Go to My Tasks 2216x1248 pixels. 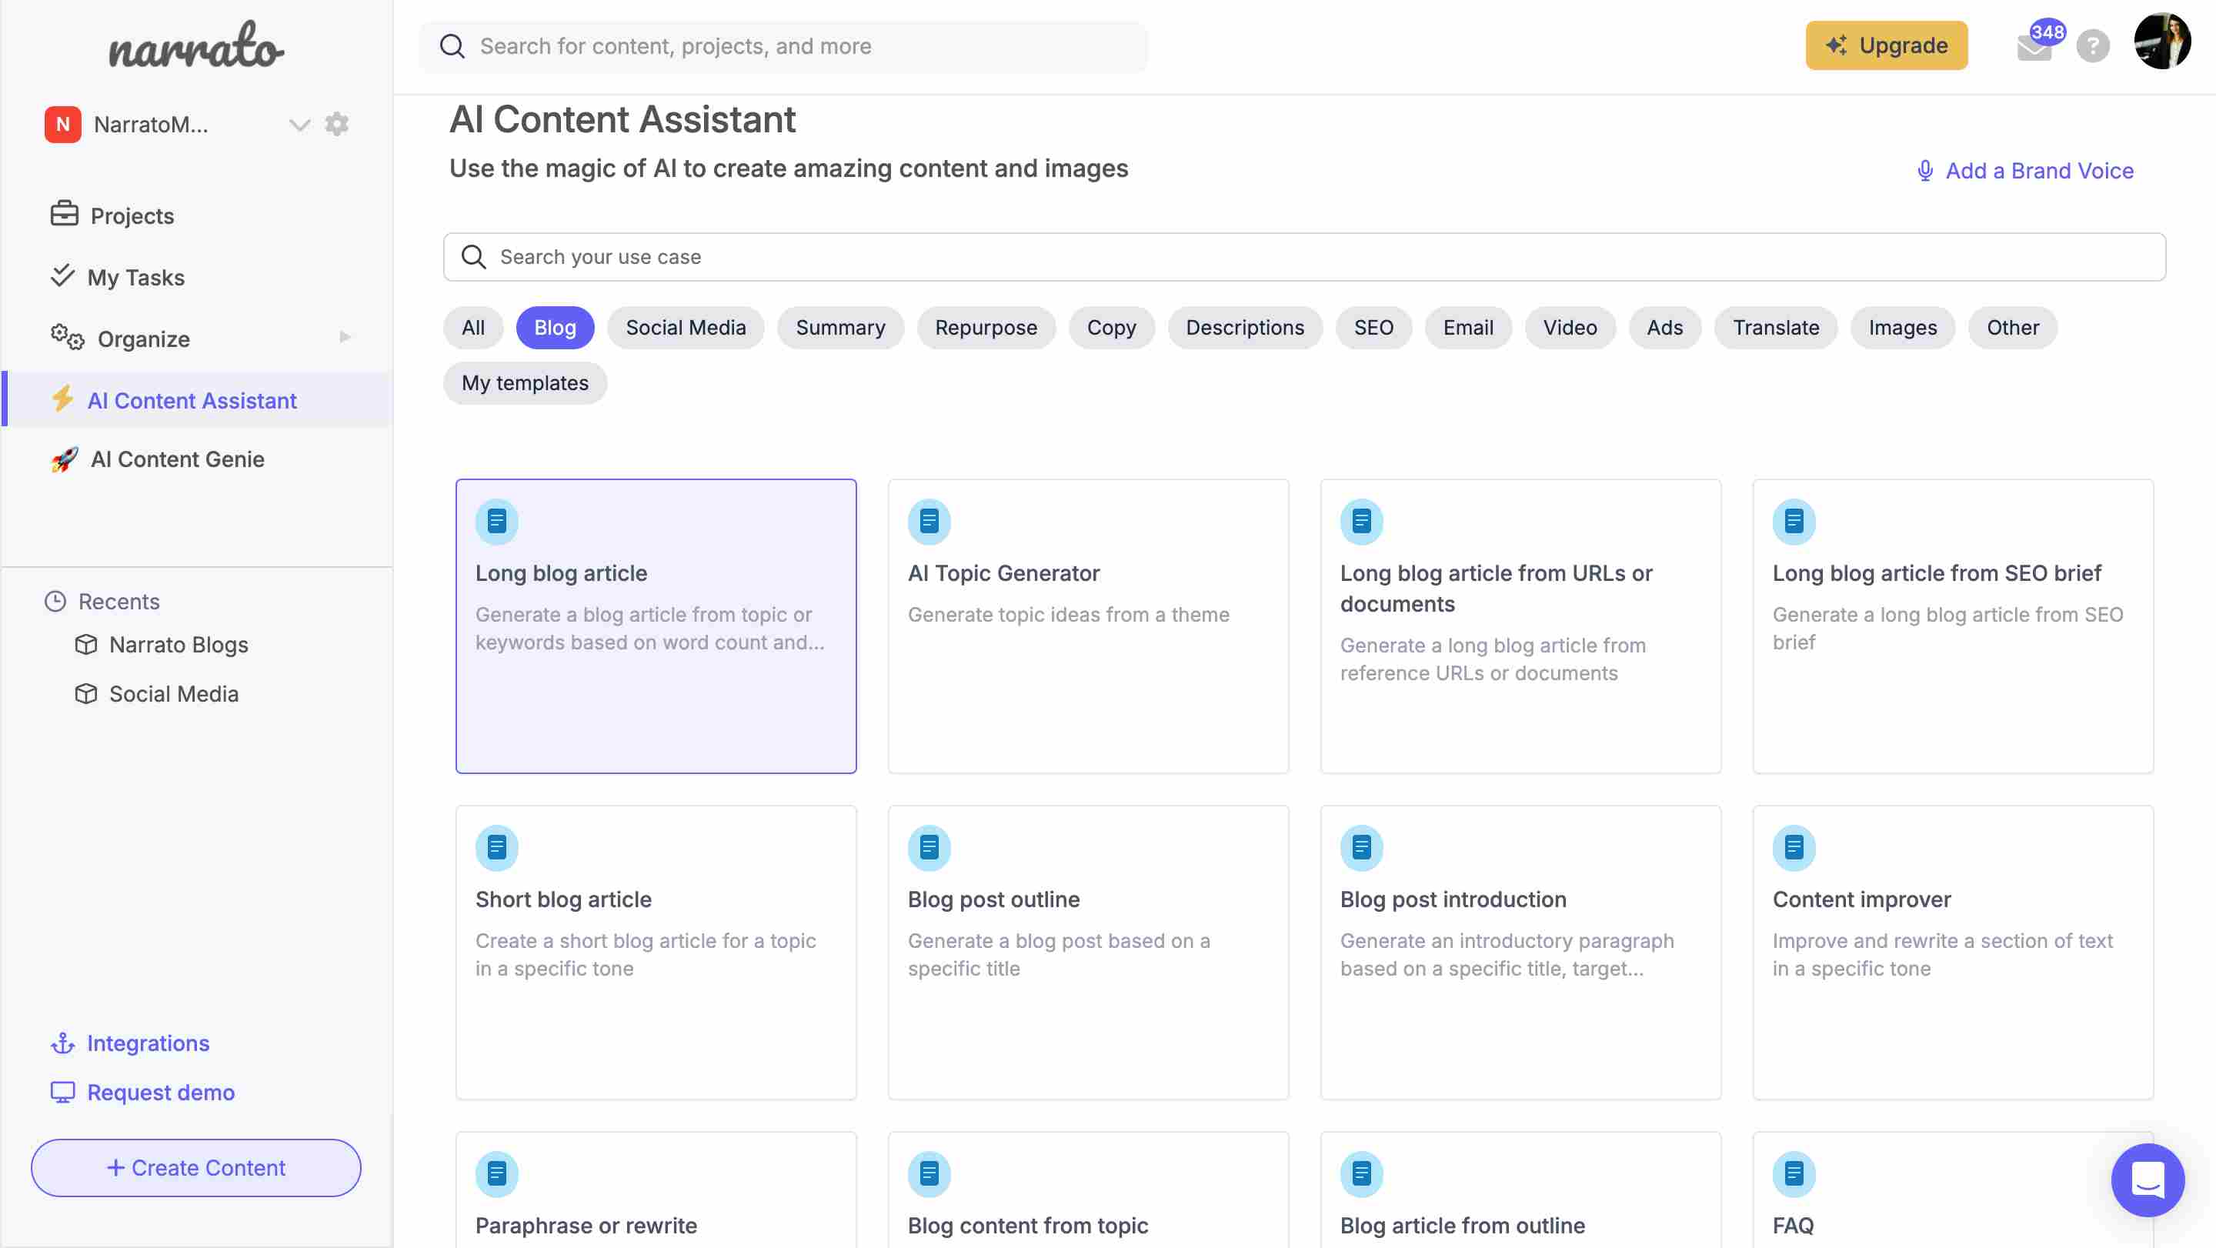point(117,277)
